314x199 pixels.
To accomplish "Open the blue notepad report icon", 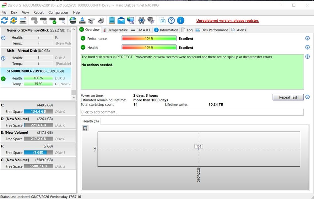I will pos(112,20).
